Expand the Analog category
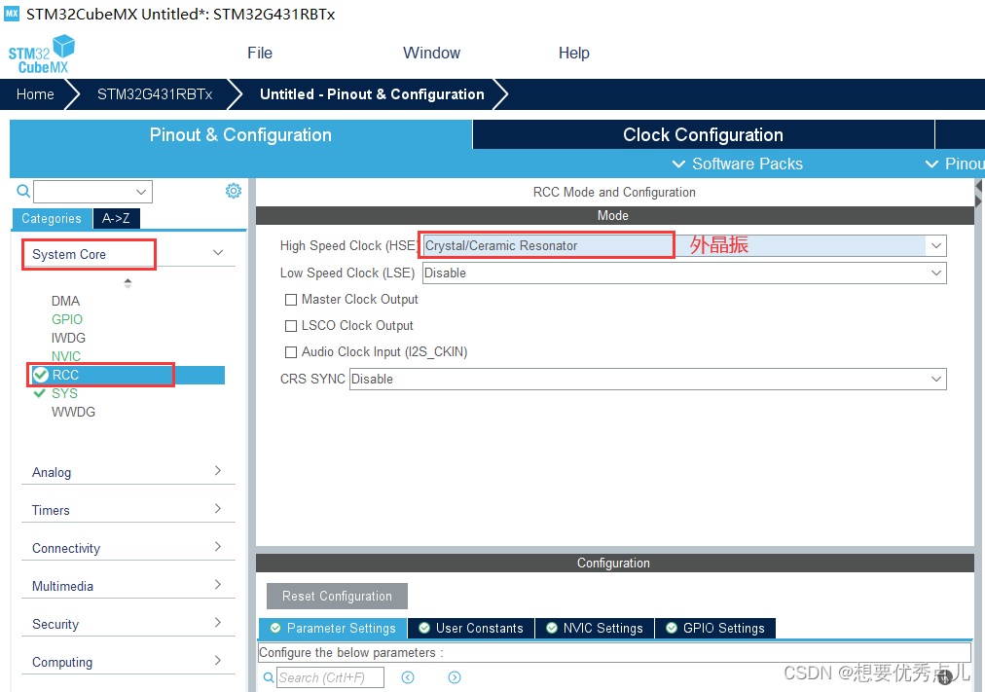The height and width of the screenshot is (692, 985). point(217,470)
